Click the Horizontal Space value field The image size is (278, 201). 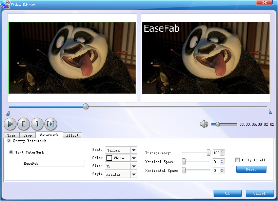click(x=216, y=170)
